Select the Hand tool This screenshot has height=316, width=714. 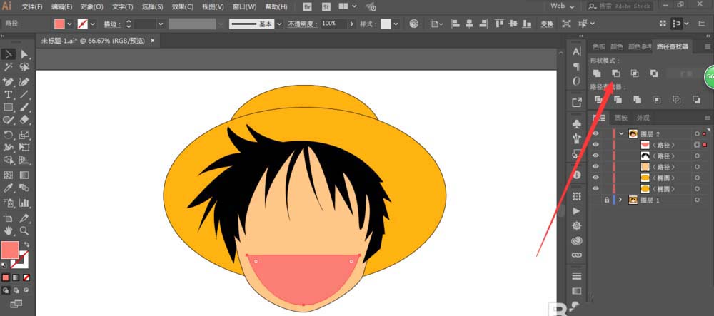tap(8, 230)
